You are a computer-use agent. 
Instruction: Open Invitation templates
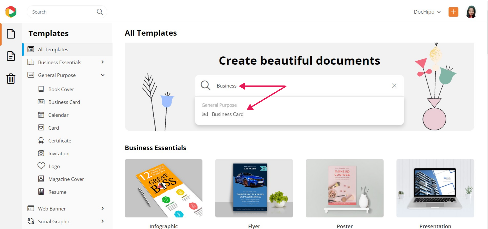coord(59,154)
